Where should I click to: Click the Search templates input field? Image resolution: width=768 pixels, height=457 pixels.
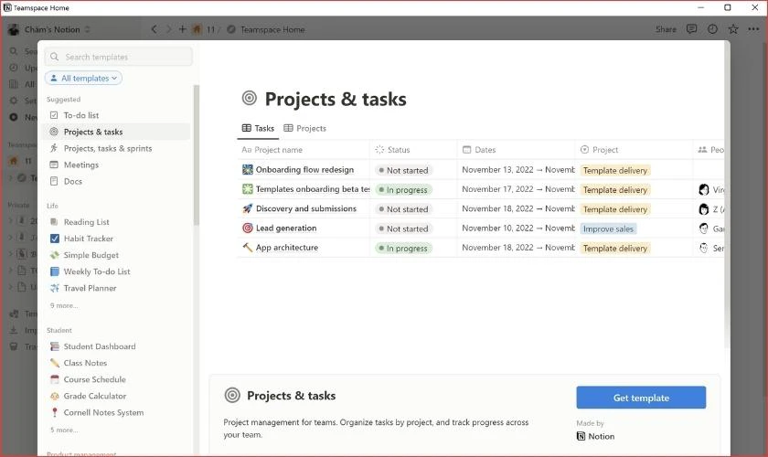pos(118,57)
